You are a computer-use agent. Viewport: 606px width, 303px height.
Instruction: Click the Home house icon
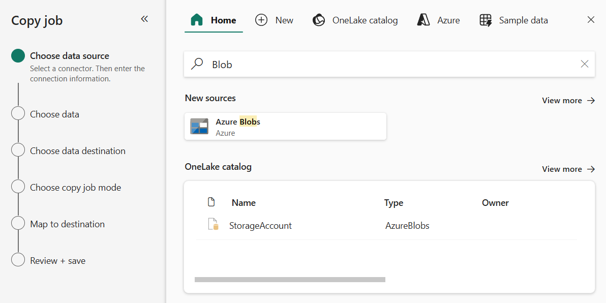point(197,20)
